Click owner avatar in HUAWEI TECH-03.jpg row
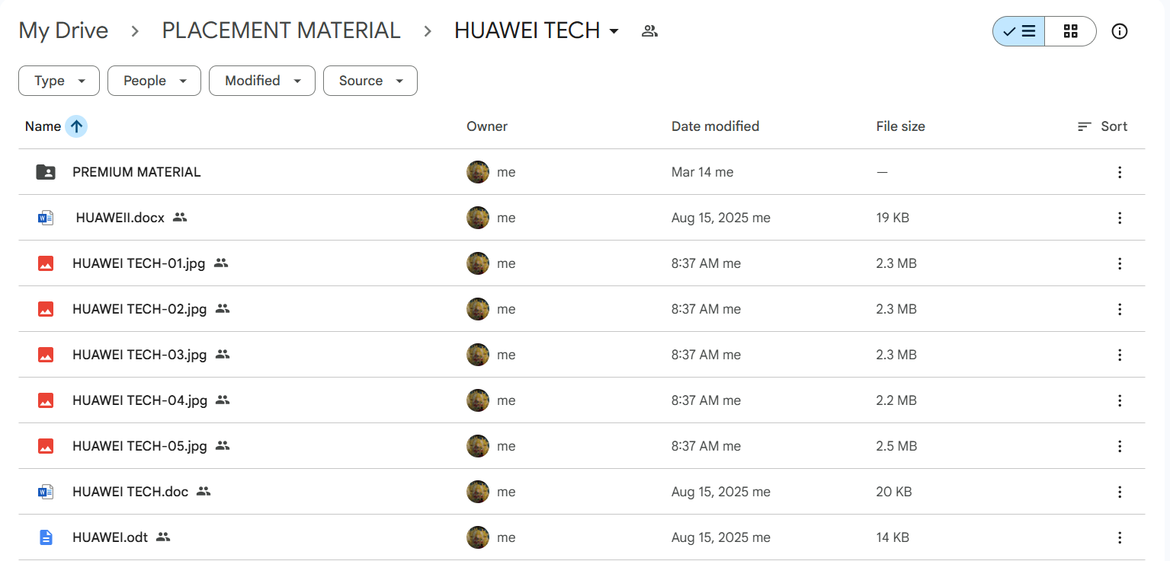Screen dimensions: 1170x561 (478, 355)
